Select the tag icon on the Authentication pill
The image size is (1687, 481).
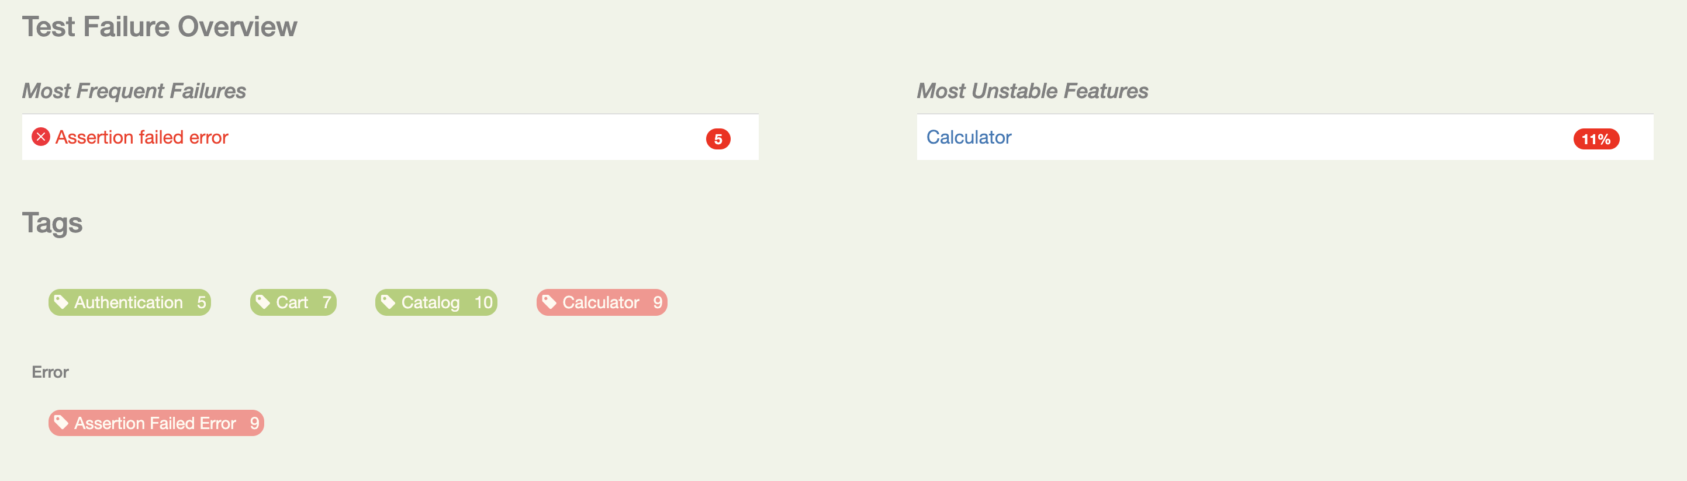[62, 302]
